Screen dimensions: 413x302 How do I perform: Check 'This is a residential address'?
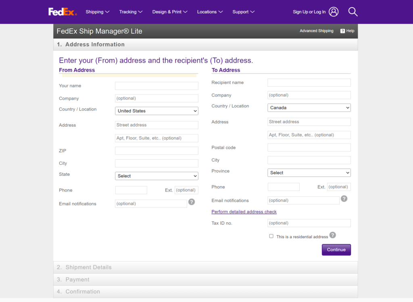271,236
